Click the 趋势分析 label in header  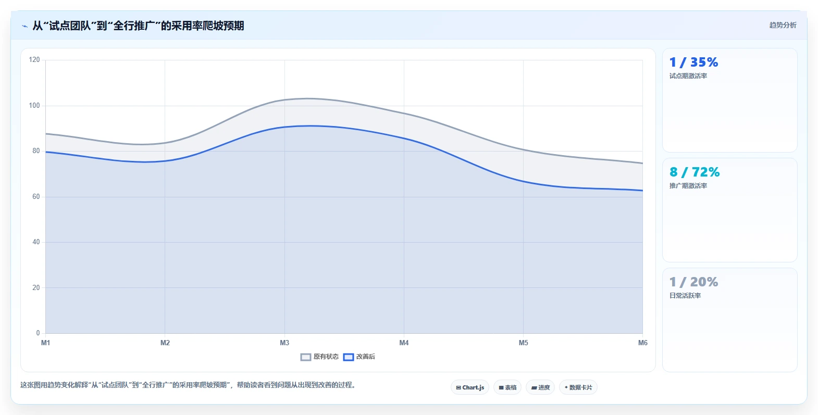point(783,25)
